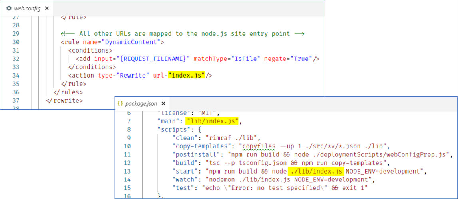This screenshot has width=458, height=199.
Task: Click the underlined word copyfiles
Action: click(259, 146)
